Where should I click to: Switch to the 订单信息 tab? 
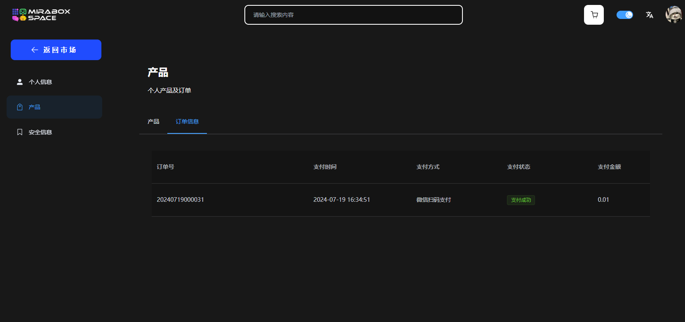pos(187,121)
